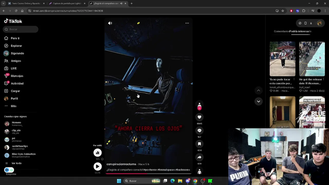
Task: Reload the page in Chrome
Action: click(16, 11)
